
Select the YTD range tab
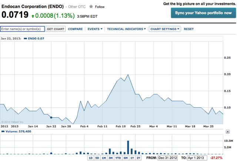click(118, 158)
